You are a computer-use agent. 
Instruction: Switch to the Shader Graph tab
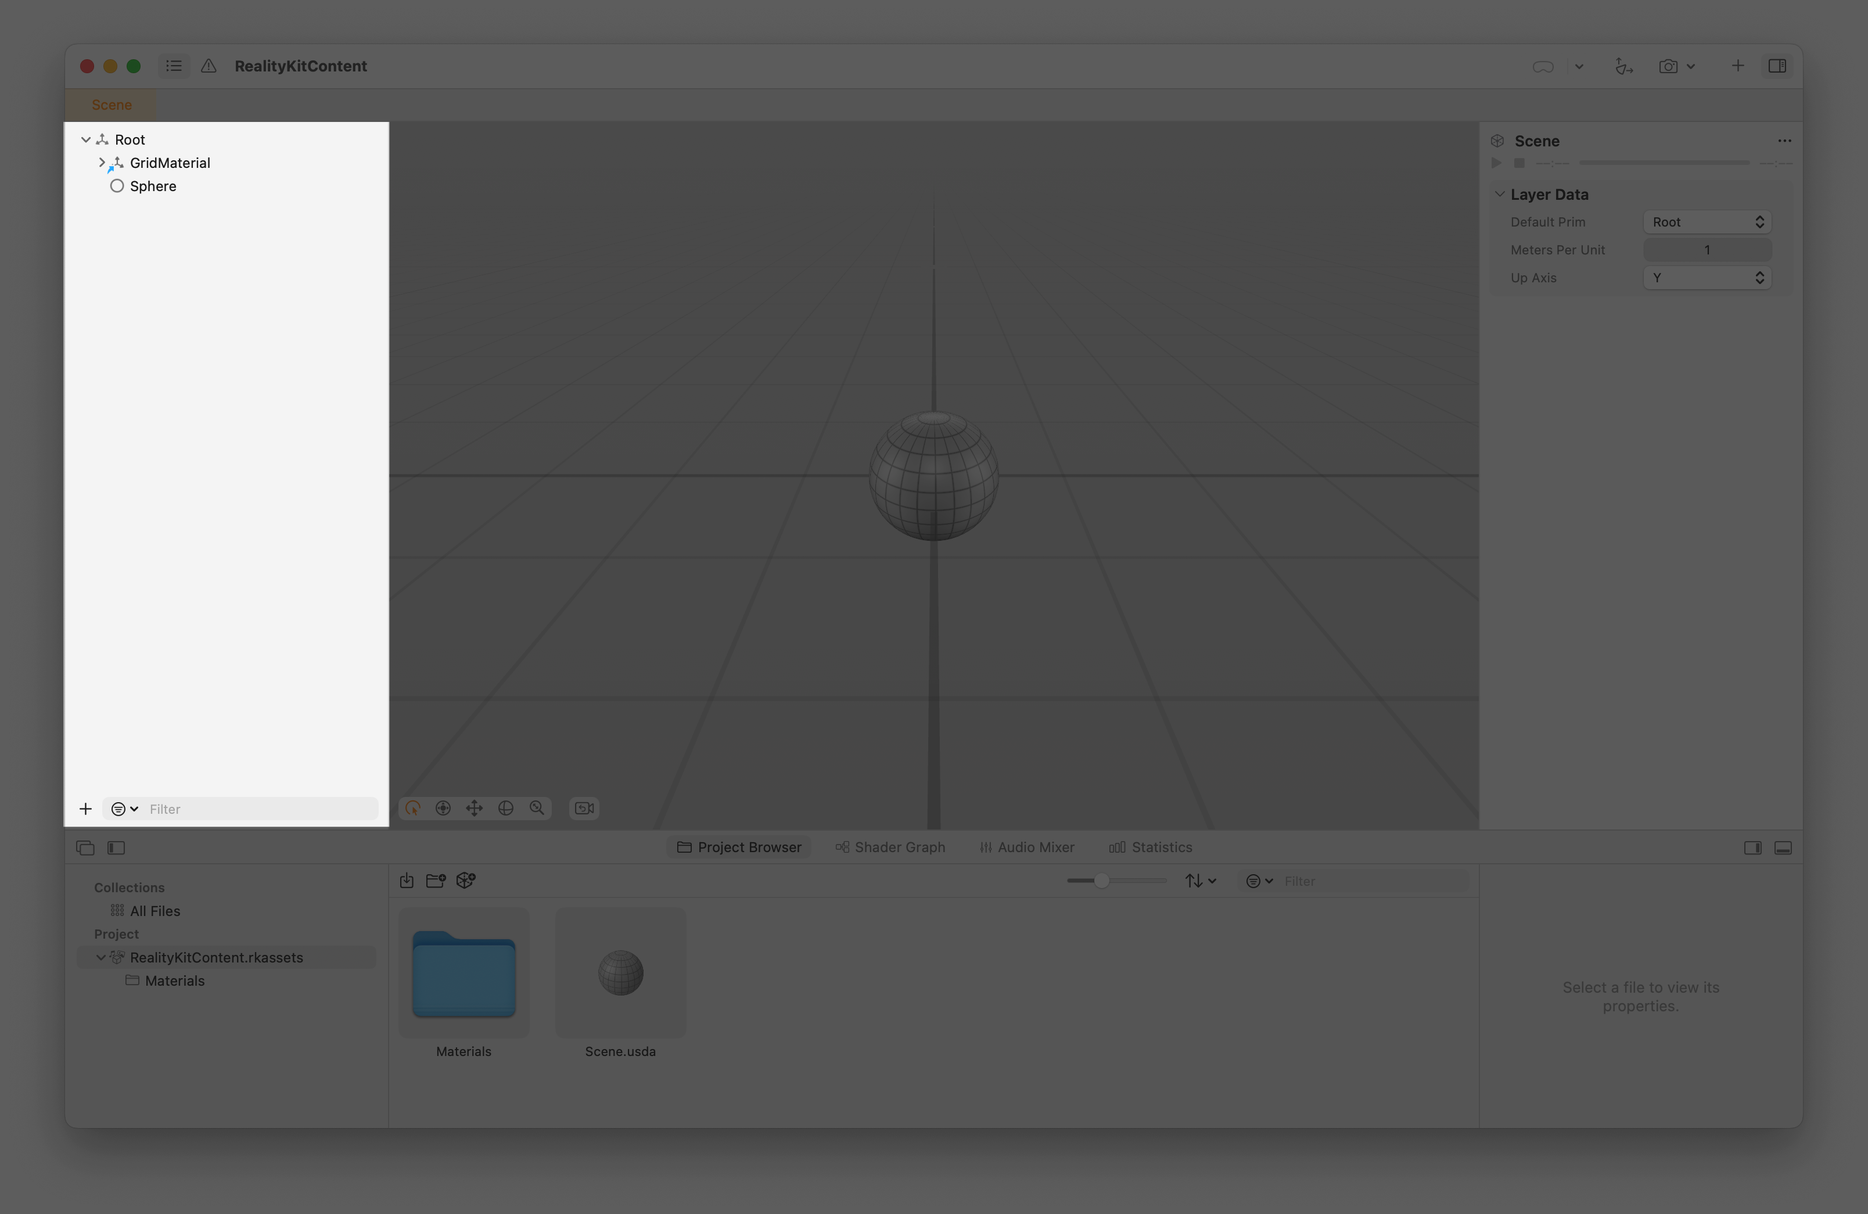pyautogui.click(x=890, y=847)
